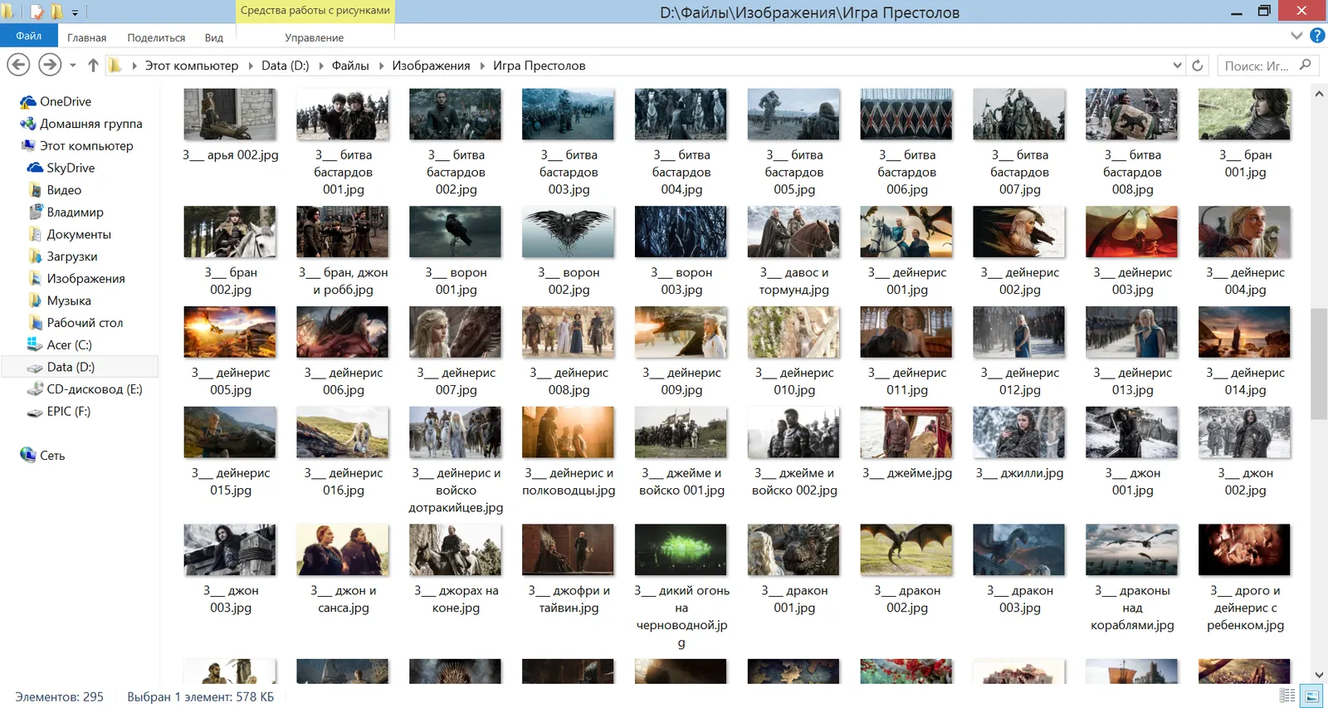This screenshot has width=1328, height=708.
Task: Click Data (D:) breadcrumb in address bar
Action: point(285,66)
